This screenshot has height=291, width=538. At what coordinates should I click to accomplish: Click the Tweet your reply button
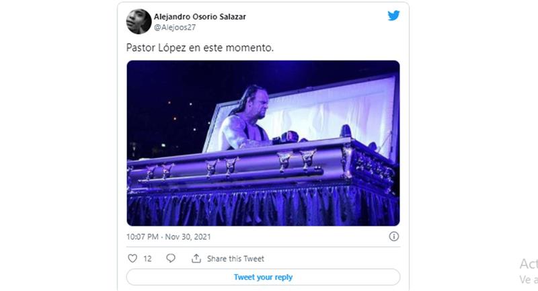tap(263, 277)
